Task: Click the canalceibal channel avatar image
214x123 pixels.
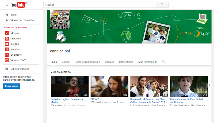Action: click(x=60, y=19)
